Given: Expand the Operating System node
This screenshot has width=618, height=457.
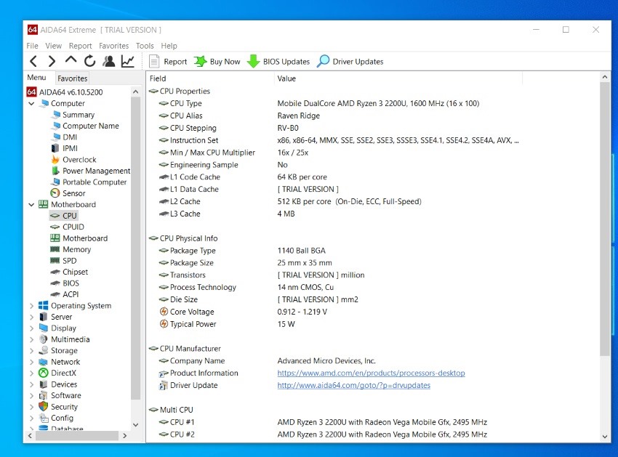Looking at the screenshot, I should (x=31, y=306).
